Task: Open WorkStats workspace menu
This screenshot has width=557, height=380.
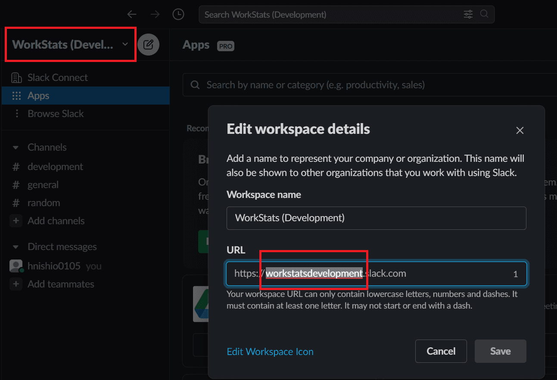Action: pos(71,44)
